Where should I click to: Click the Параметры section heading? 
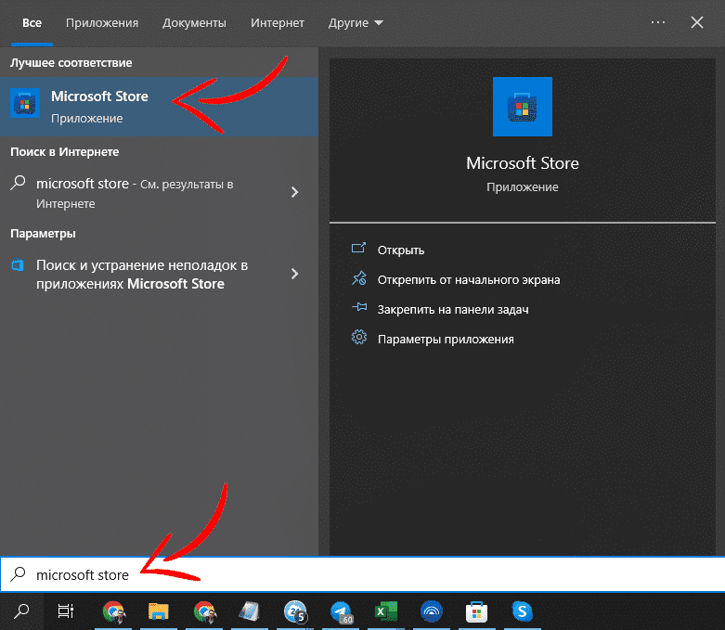coord(43,234)
